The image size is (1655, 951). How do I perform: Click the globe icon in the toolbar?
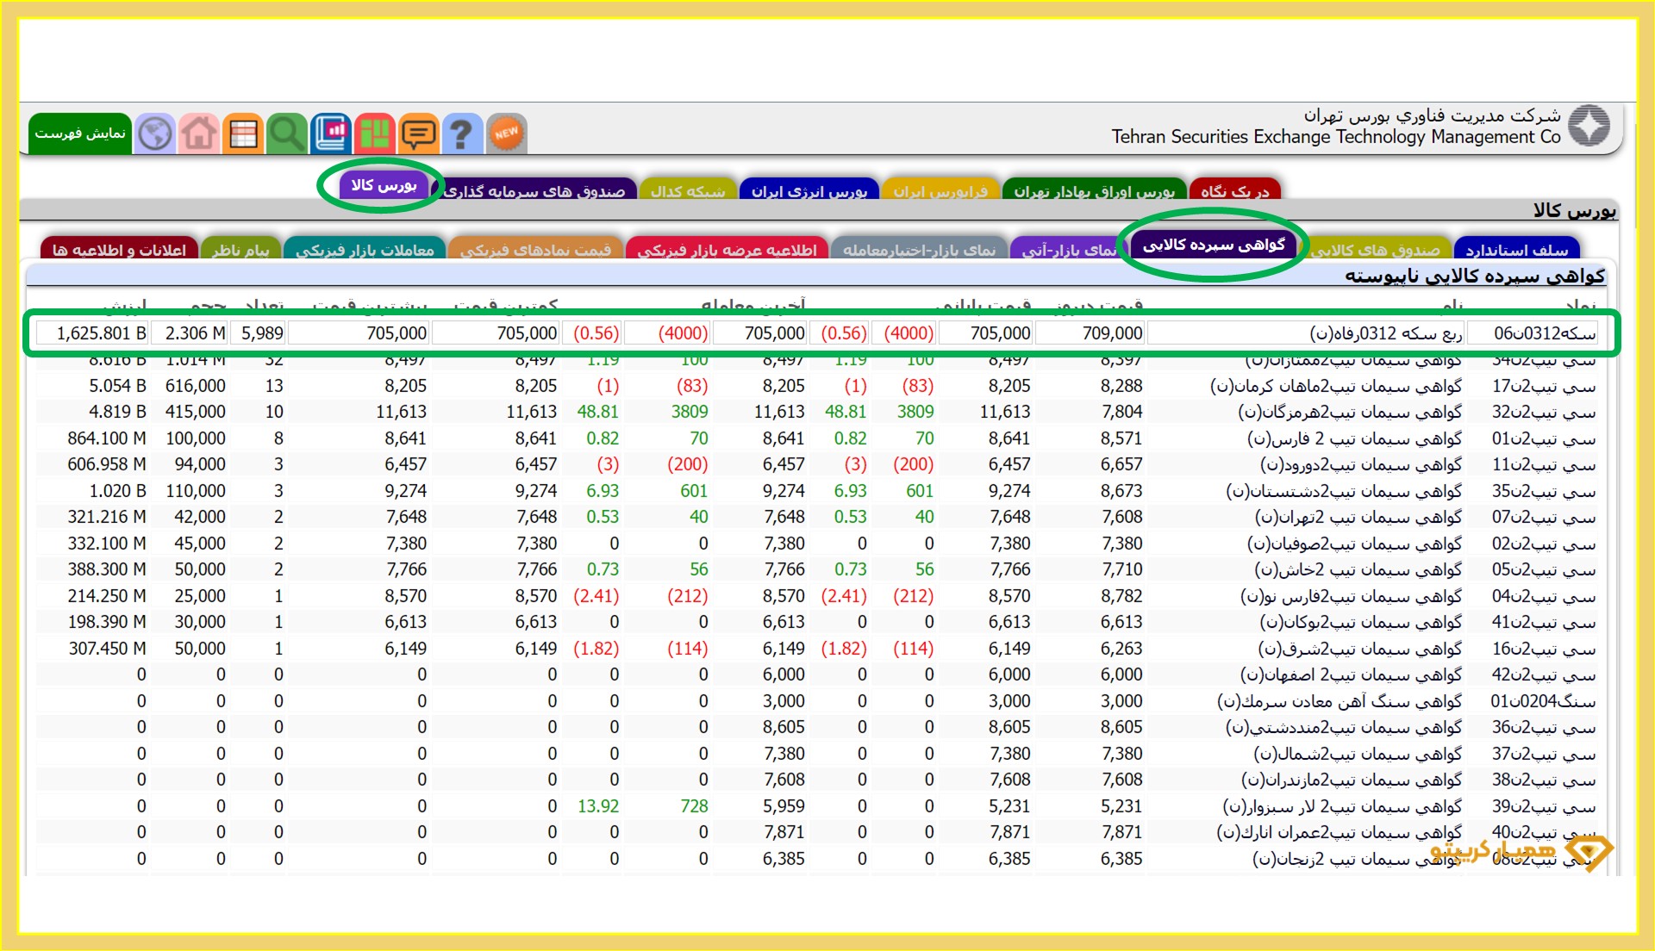click(x=155, y=134)
